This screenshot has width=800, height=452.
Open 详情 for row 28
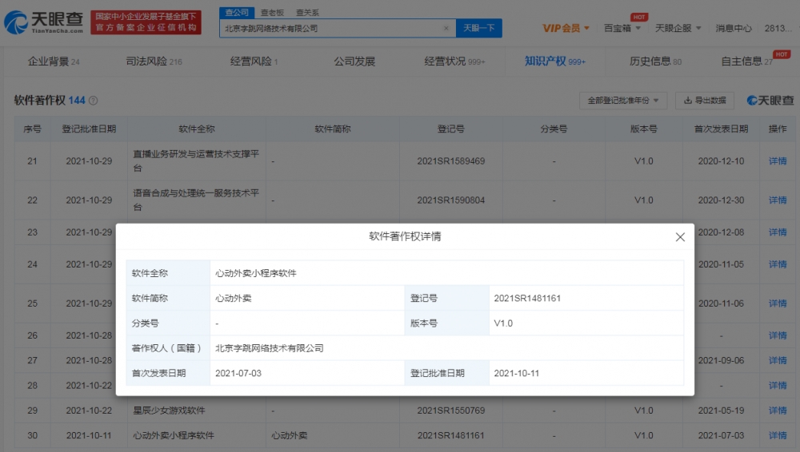pos(778,386)
